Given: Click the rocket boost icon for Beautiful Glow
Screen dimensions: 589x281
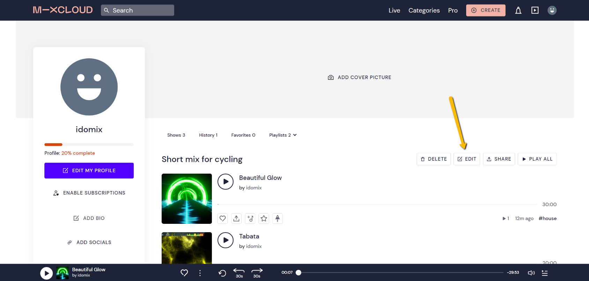Looking at the screenshot, I should [x=277, y=219].
